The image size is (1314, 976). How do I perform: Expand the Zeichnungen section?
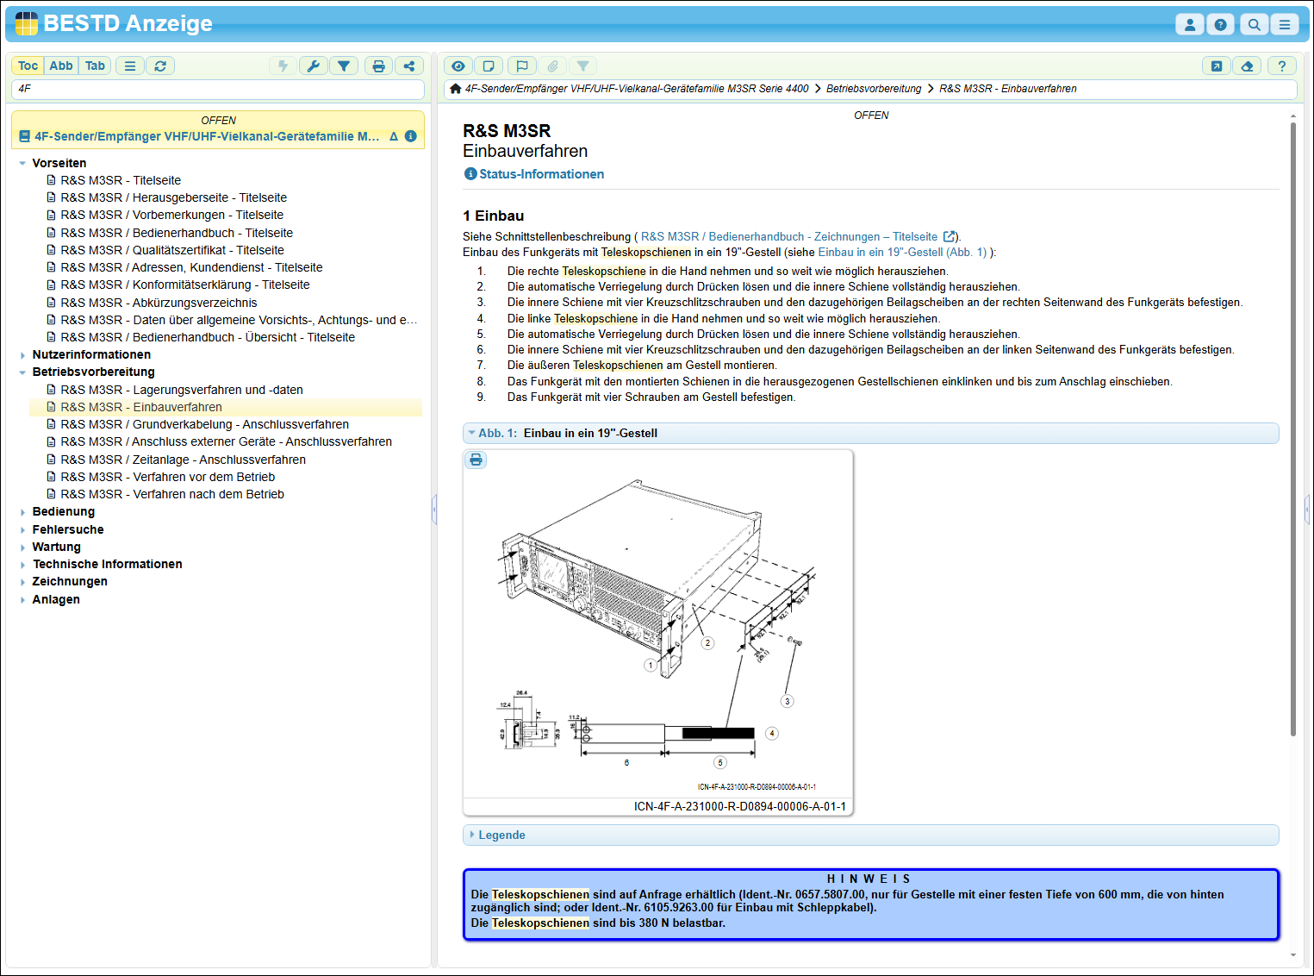(x=22, y=582)
